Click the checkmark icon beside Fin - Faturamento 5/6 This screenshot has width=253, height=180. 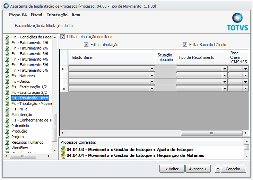(x=7, y=65)
